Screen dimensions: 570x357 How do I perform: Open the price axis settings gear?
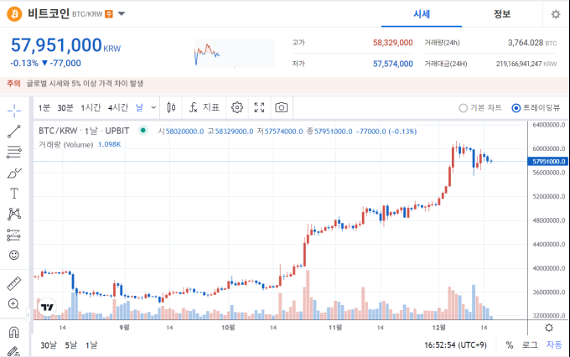coord(549,328)
